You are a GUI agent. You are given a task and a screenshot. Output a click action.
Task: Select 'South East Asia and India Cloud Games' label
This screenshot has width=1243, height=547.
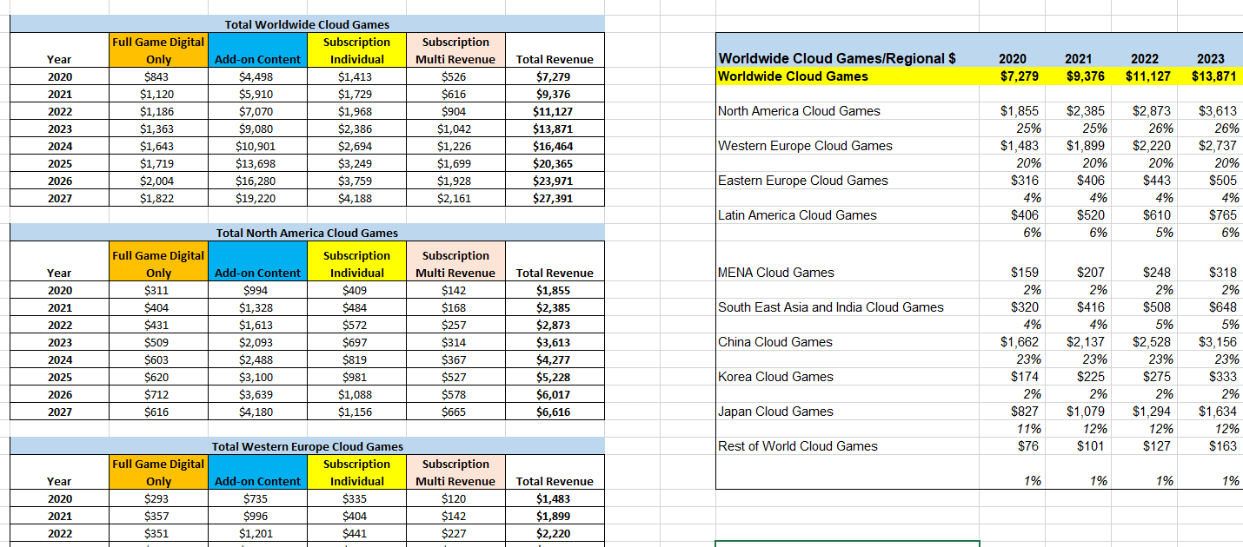click(x=847, y=307)
